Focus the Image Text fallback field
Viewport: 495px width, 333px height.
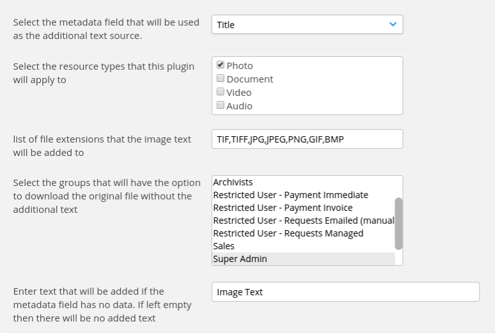pyautogui.click(x=346, y=292)
